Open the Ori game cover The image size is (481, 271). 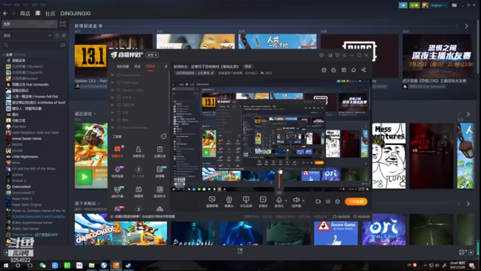tap(384, 229)
